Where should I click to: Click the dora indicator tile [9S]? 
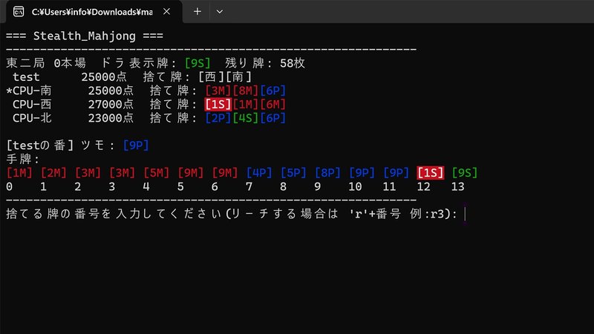point(198,63)
